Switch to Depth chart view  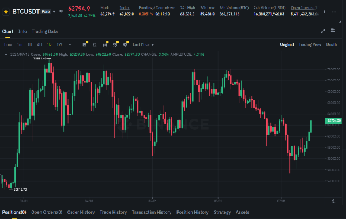[332, 44]
